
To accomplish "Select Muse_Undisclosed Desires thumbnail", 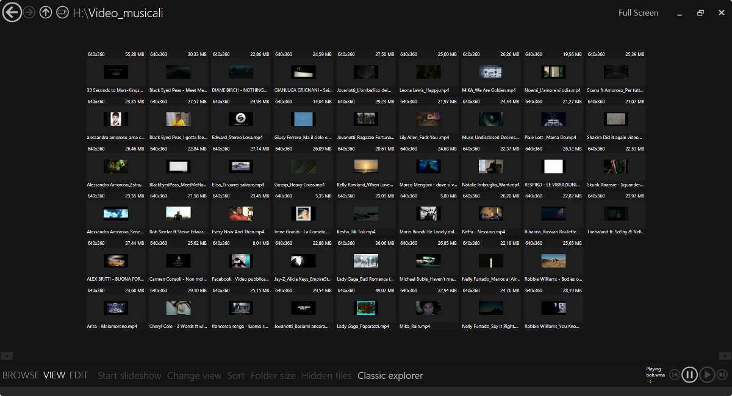I will click(x=491, y=119).
